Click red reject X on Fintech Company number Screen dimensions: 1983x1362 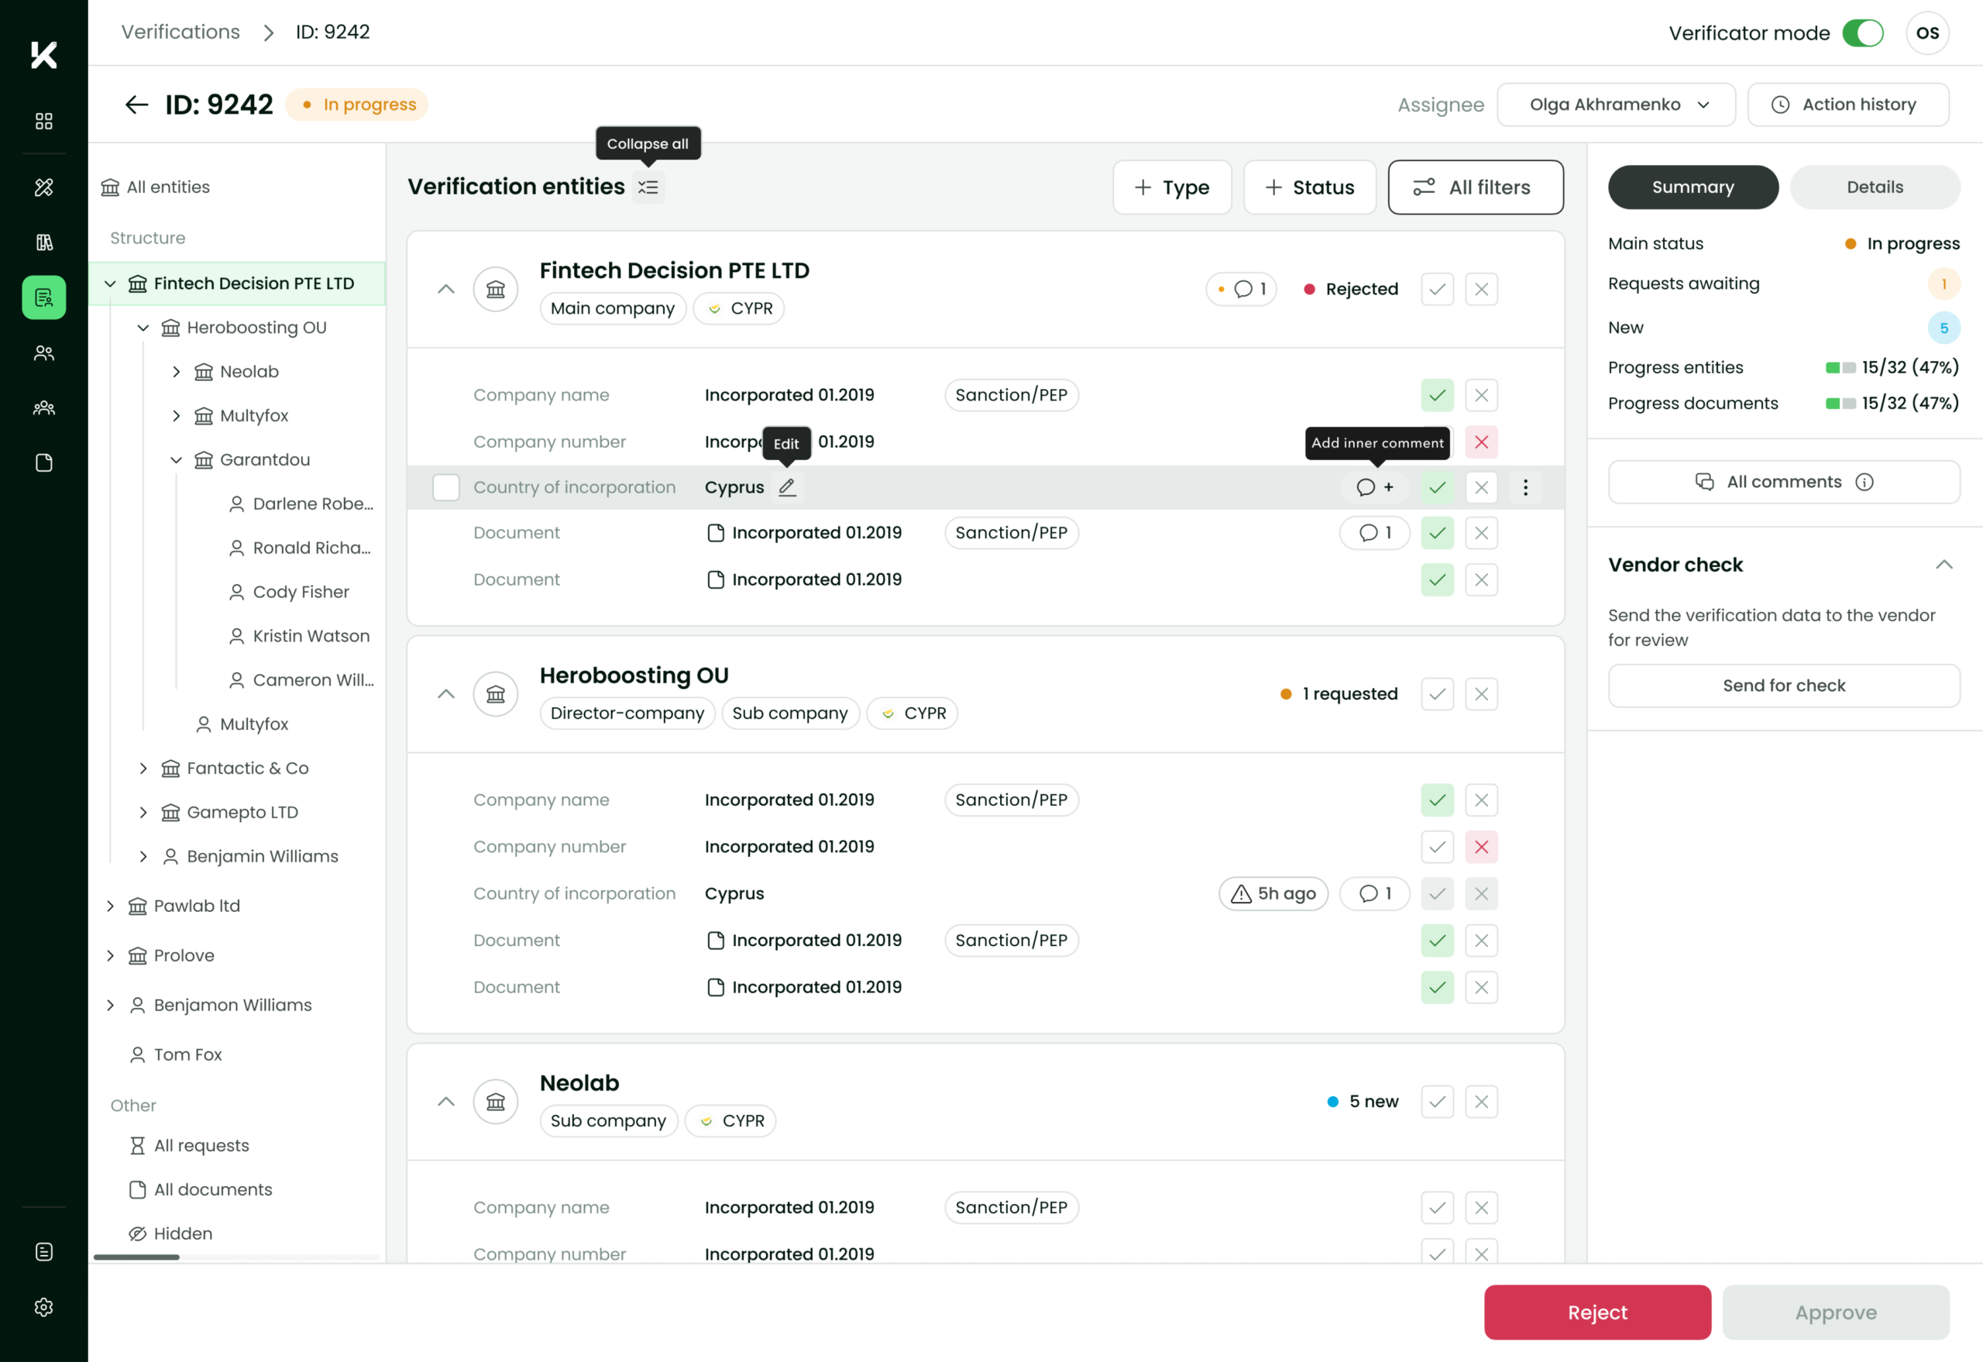coord(1481,442)
